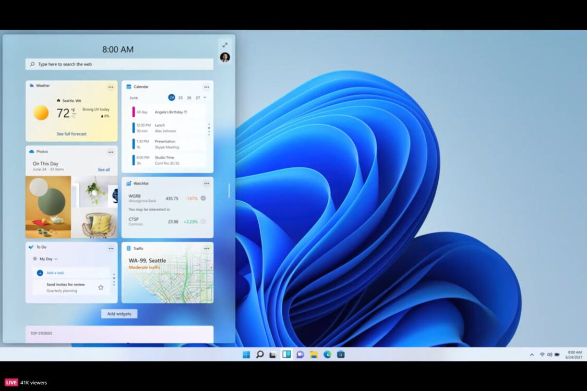
Task: Open the See full forecast link
Action: [71, 134]
